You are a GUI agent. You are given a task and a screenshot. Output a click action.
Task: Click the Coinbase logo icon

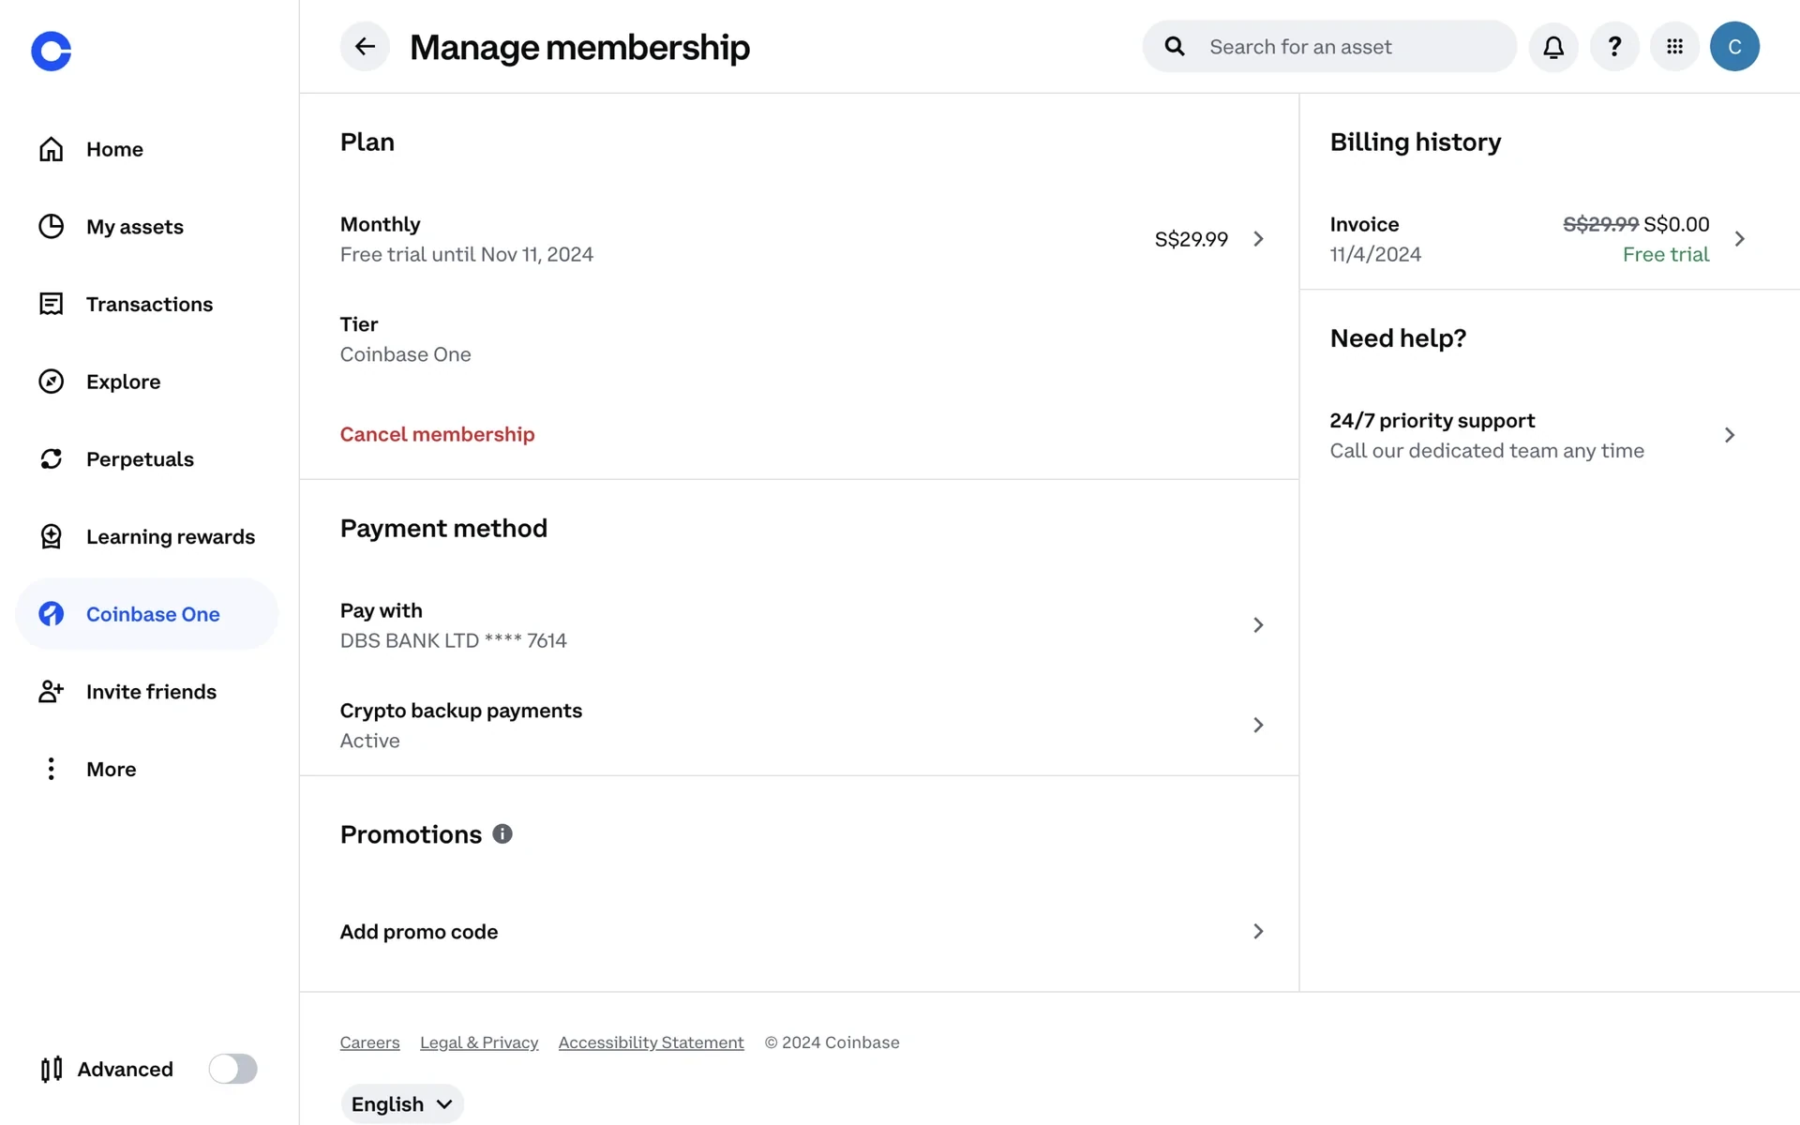coord(51,51)
